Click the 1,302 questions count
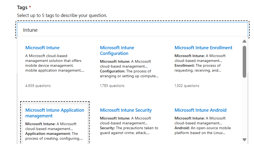Screen dimensions: 254x144 tap(187, 86)
